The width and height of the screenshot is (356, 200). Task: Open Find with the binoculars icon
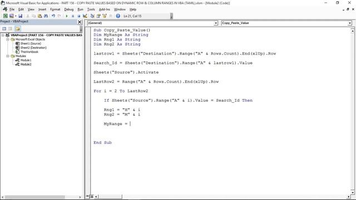[x=46, y=16]
